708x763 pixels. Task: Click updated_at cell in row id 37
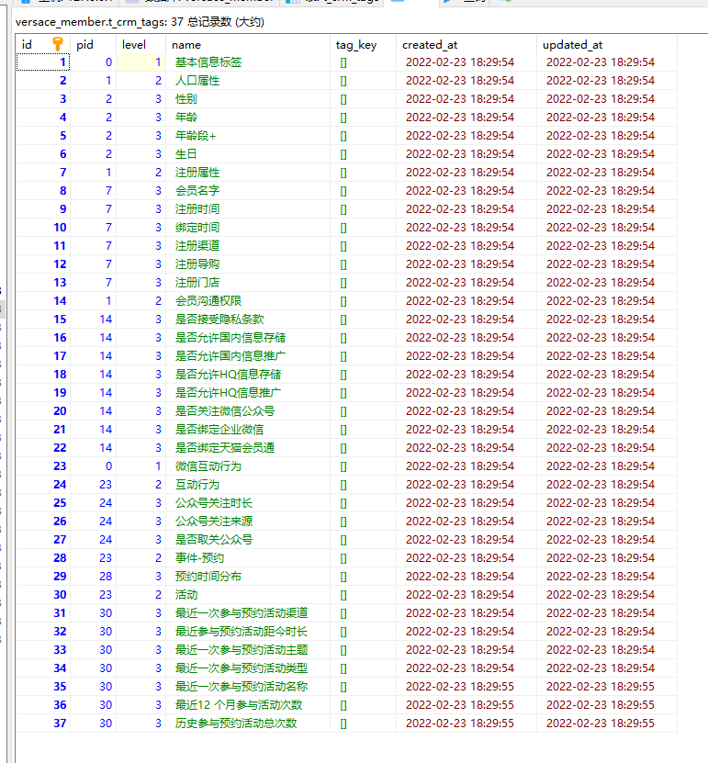point(606,724)
